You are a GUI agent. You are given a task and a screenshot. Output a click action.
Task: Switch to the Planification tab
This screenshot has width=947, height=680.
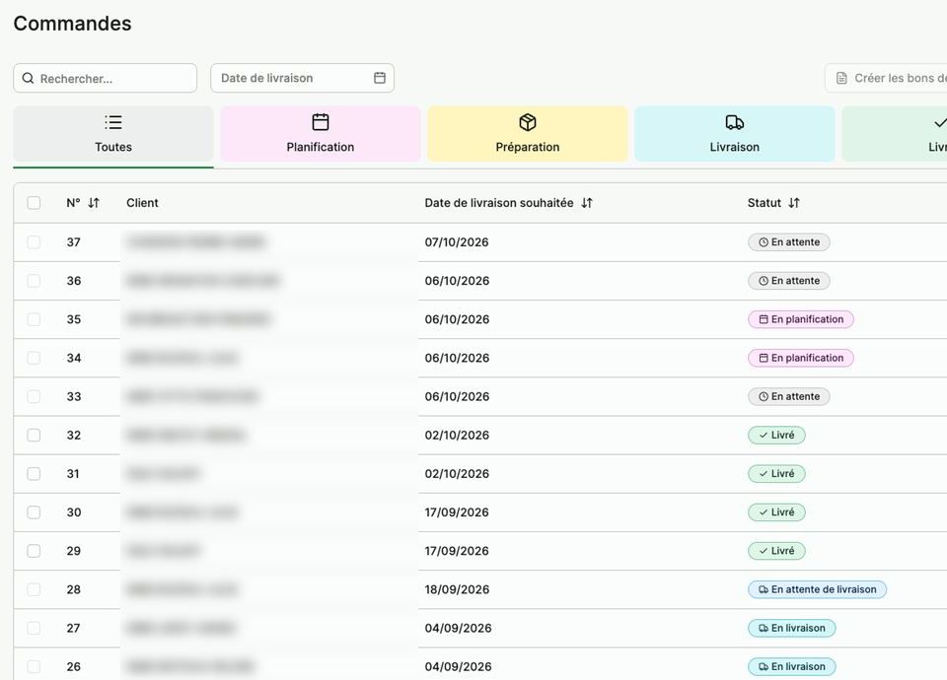point(320,134)
